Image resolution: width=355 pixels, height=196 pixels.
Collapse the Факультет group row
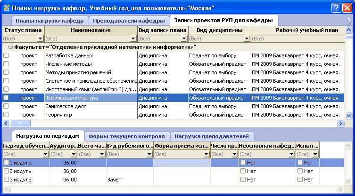tap(10, 47)
